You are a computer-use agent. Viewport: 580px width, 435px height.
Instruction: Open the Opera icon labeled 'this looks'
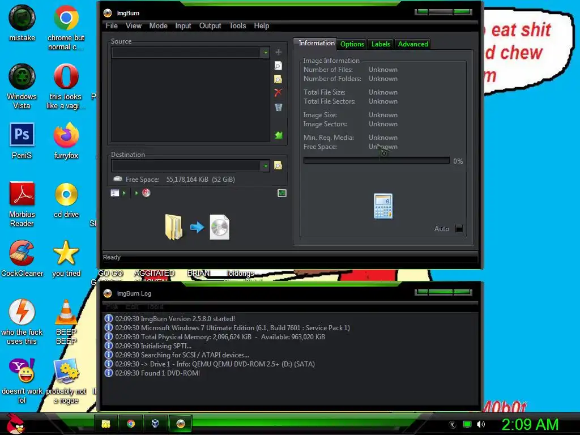coord(66,86)
